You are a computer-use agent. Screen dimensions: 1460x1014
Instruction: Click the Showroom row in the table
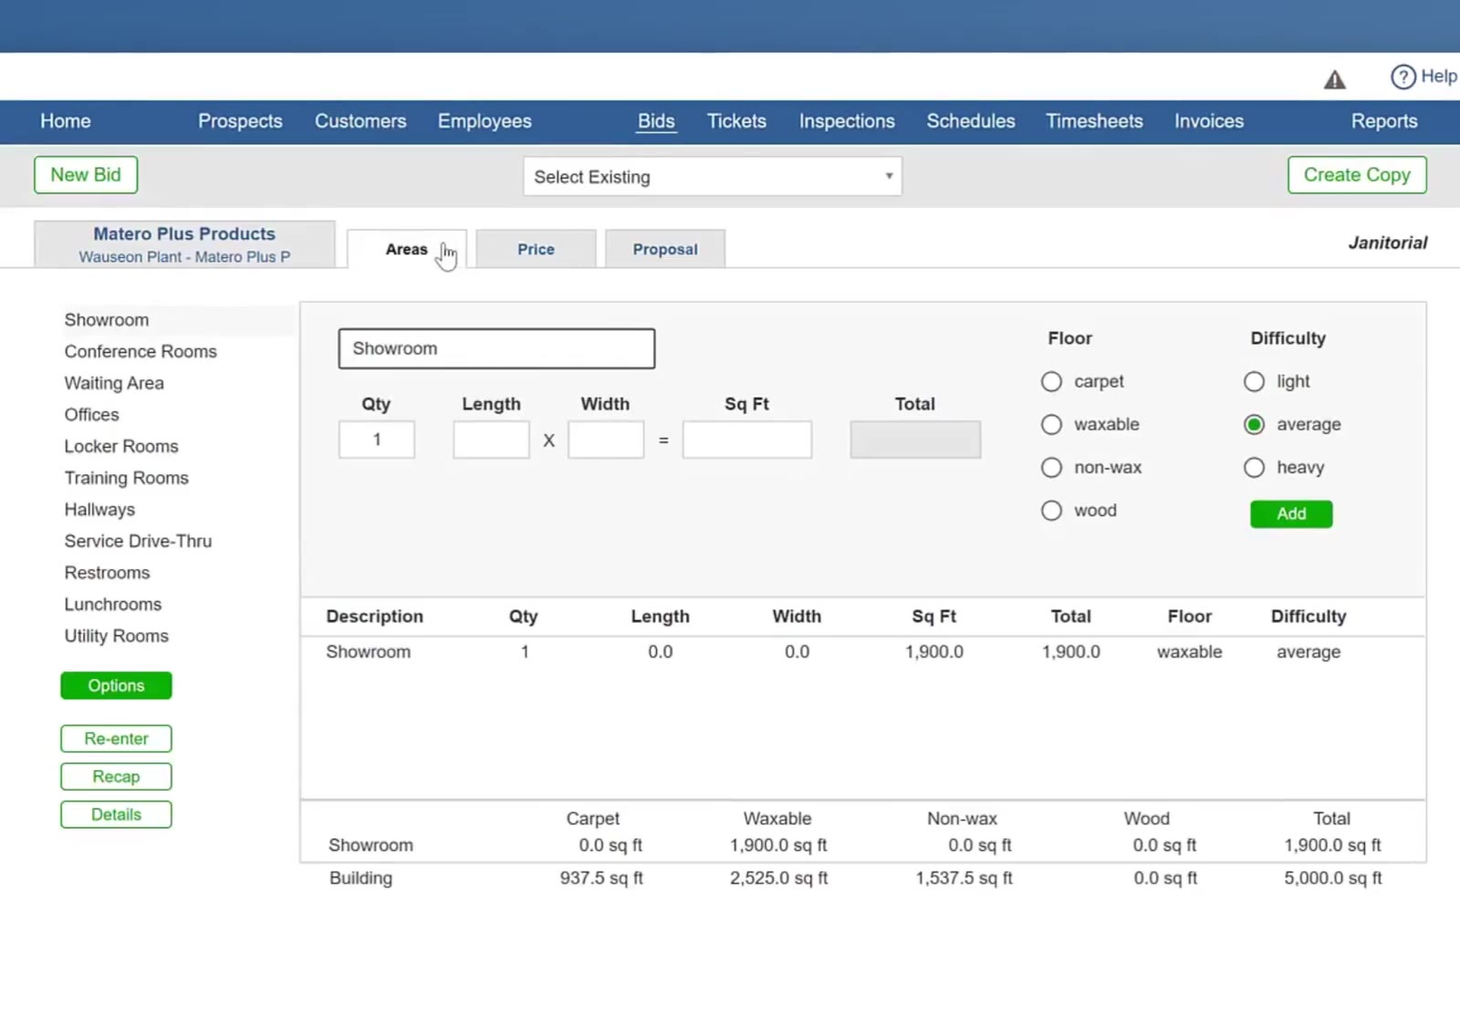point(862,652)
